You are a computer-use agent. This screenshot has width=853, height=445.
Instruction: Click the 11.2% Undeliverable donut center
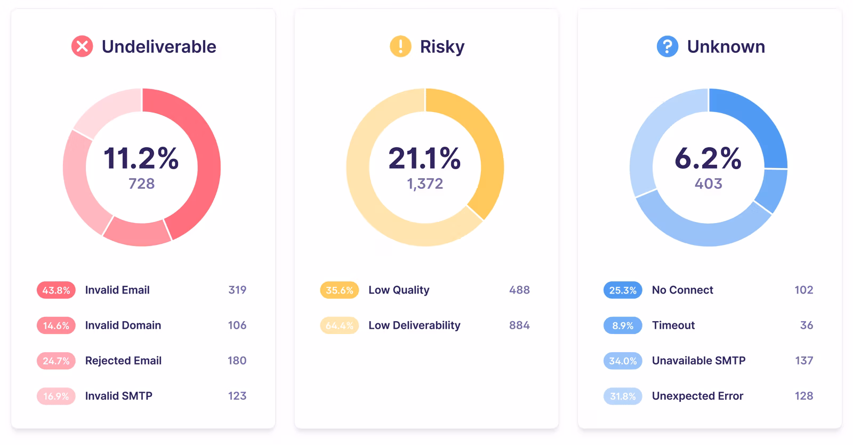[141, 168]
